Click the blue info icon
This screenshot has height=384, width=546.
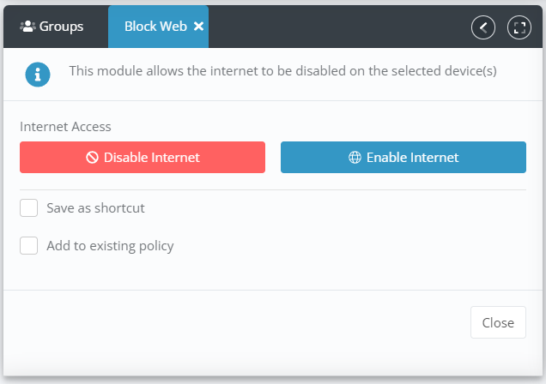[38, 75]
